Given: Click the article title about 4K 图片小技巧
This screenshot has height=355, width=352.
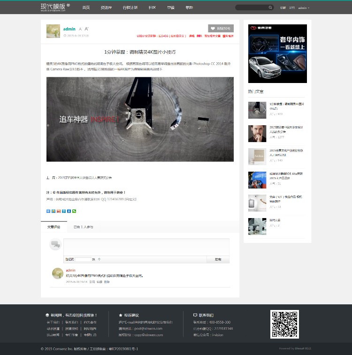Looking at the screenshot, I should [140, 52].
